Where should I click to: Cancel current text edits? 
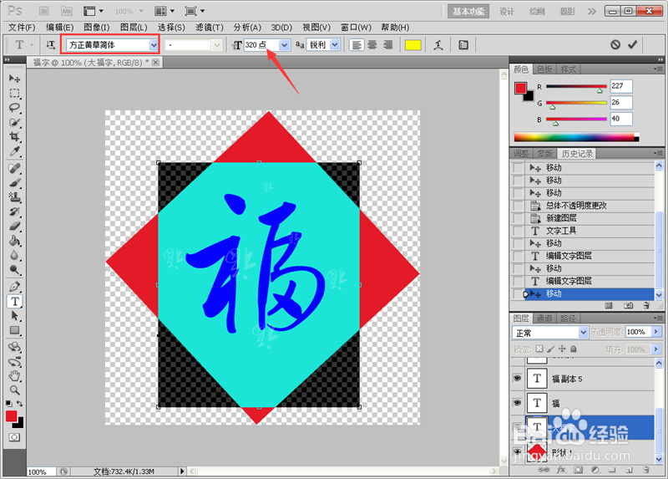[615, 44]
